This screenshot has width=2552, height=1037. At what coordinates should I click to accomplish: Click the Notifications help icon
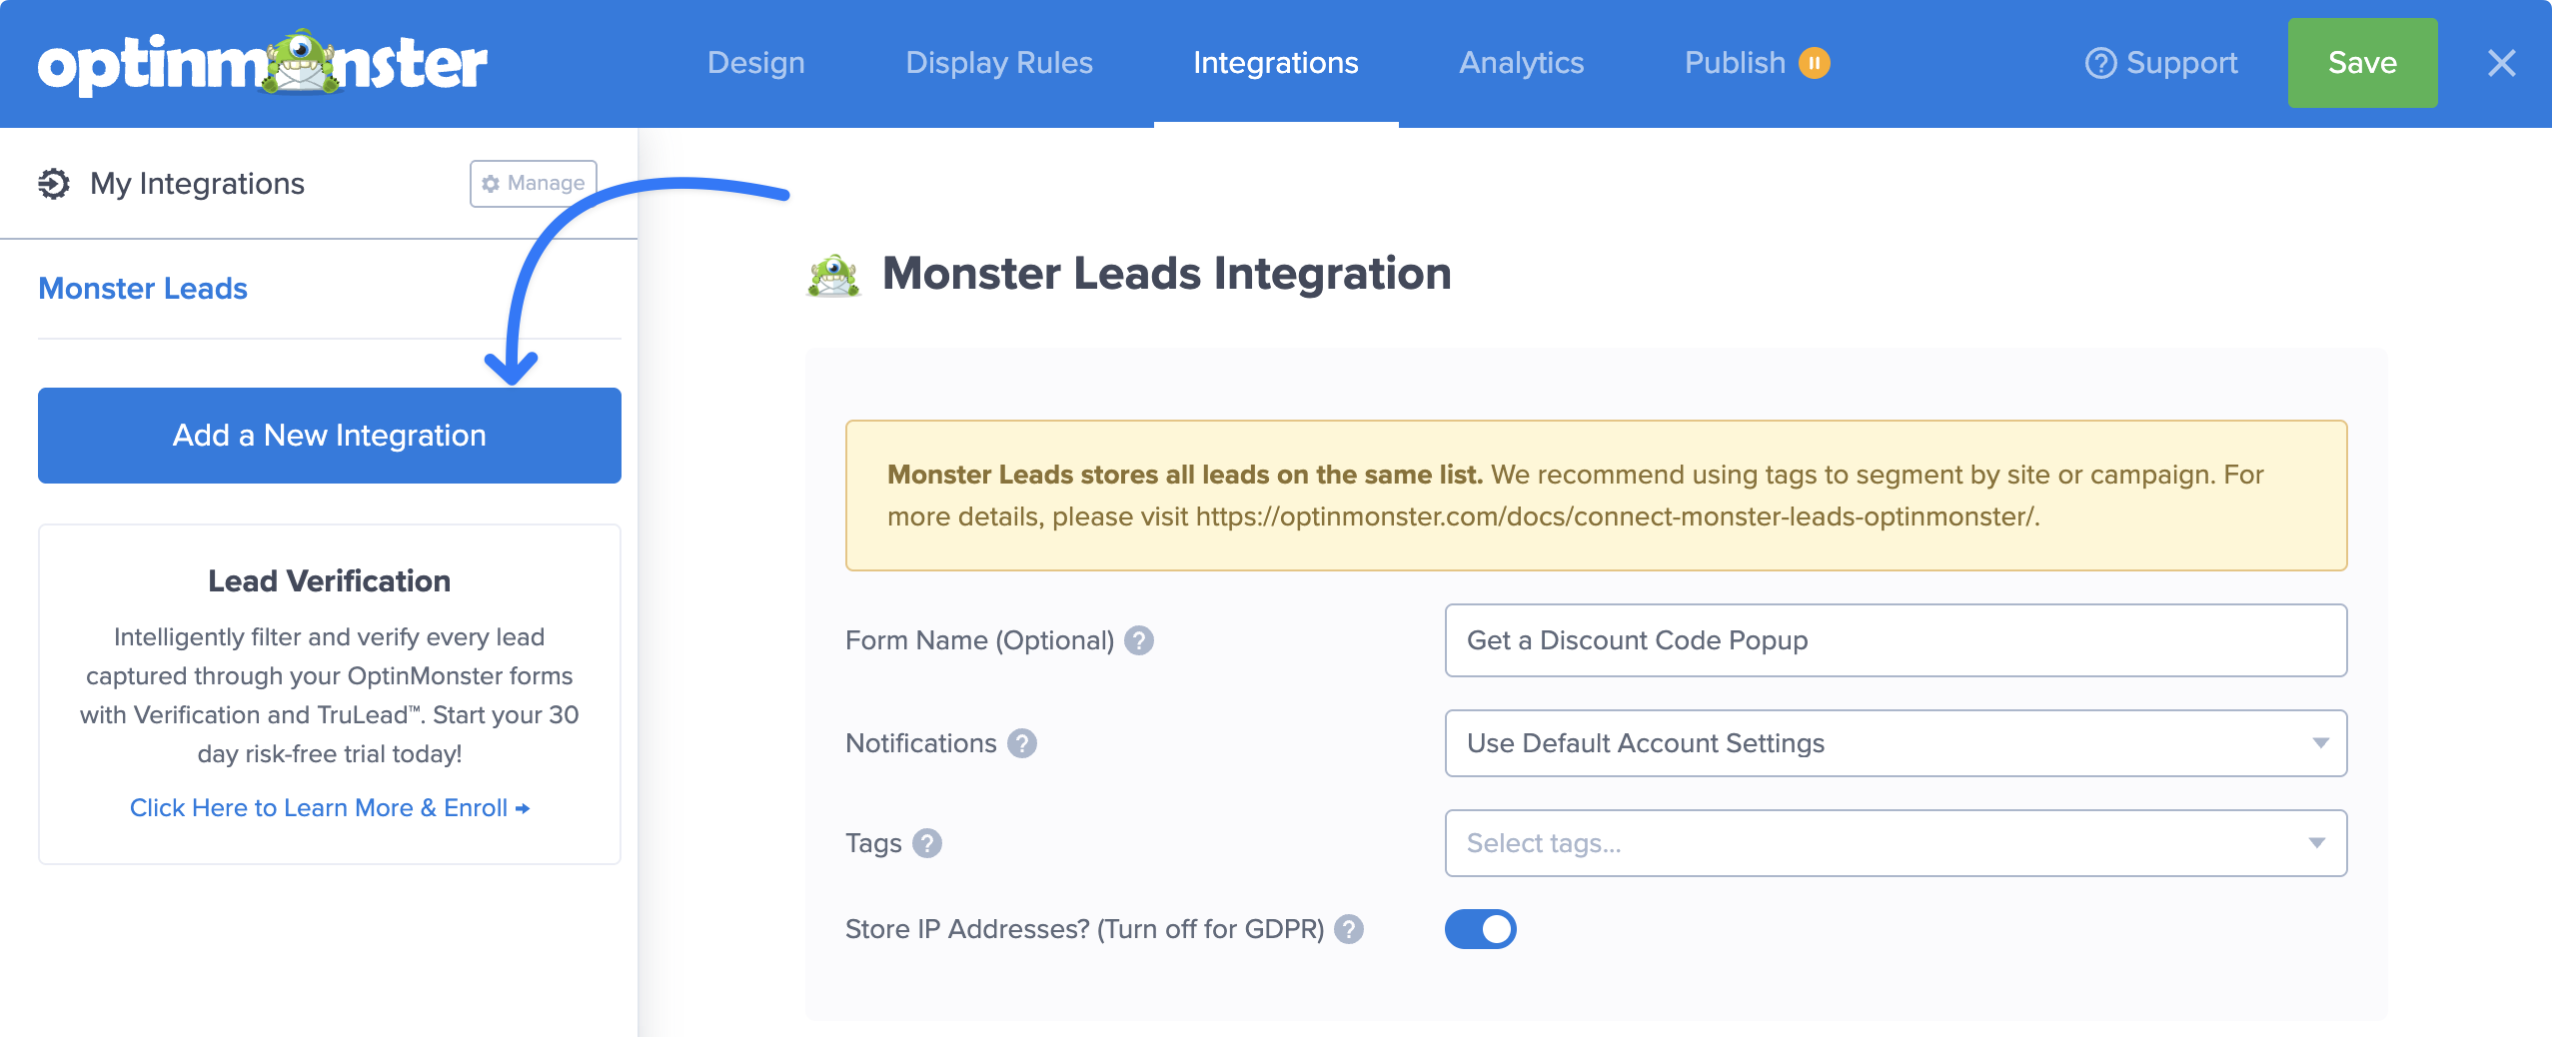click(x=1021, y=743)
